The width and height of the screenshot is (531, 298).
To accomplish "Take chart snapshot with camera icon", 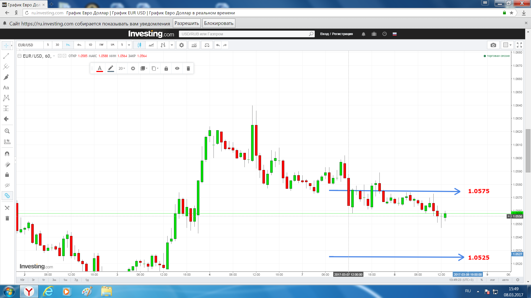I will coord(493,45).
